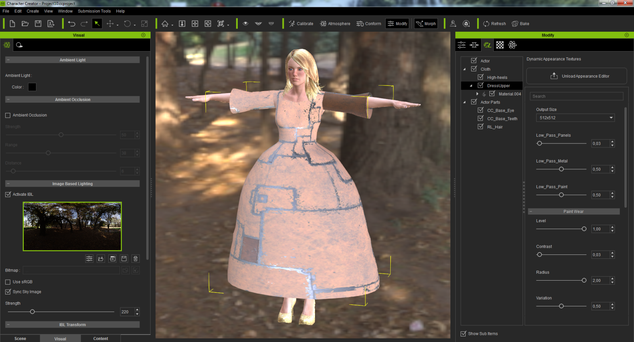Collapse the DressUpper tree node
634x342 pixels.
point(471,86)
